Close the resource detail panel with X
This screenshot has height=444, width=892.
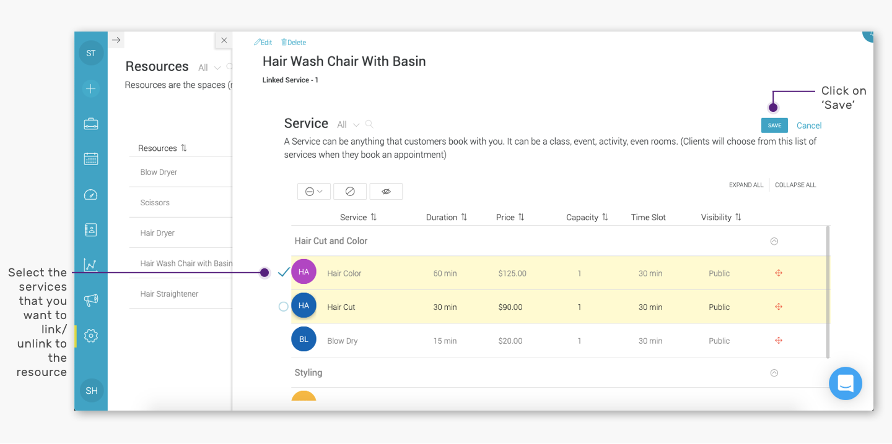point(224,40)
